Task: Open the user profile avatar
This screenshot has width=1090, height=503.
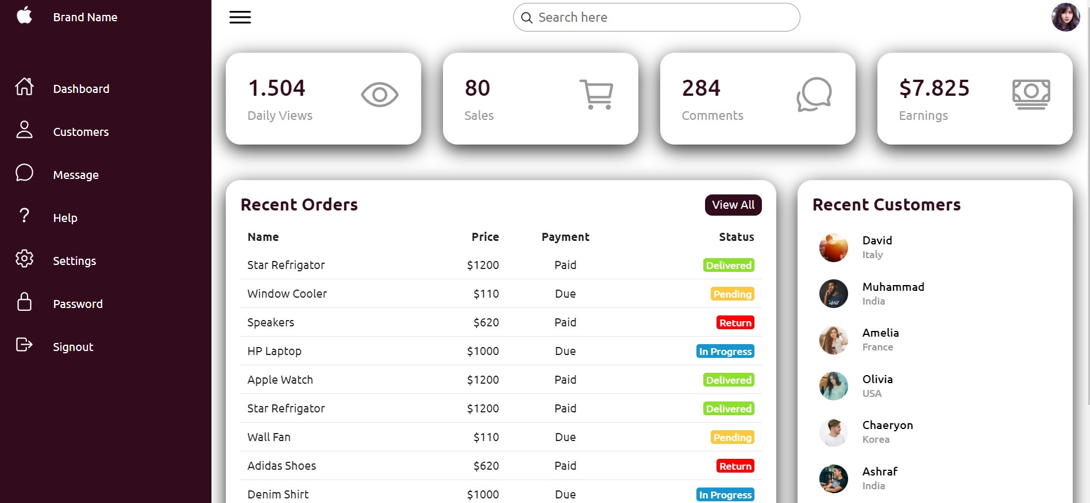Action: [1065, 17]
